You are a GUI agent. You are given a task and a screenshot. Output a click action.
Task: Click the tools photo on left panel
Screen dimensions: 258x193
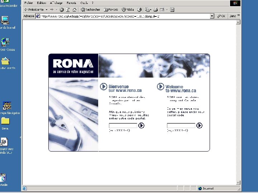coord(73,114)
